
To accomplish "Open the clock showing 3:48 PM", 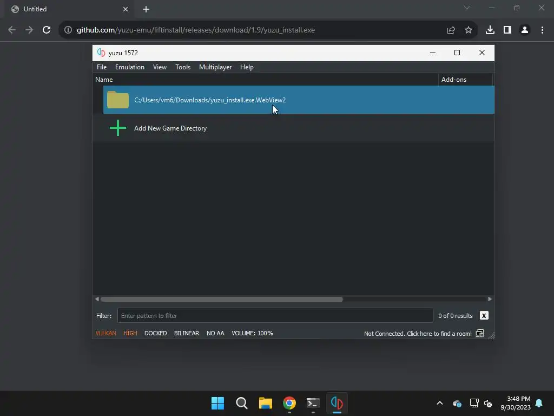I will (516, 403).
